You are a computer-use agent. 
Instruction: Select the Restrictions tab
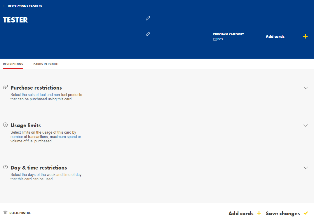point(13,64)
